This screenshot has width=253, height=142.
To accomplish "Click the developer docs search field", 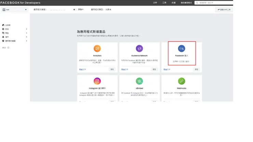I will (214, 3).
